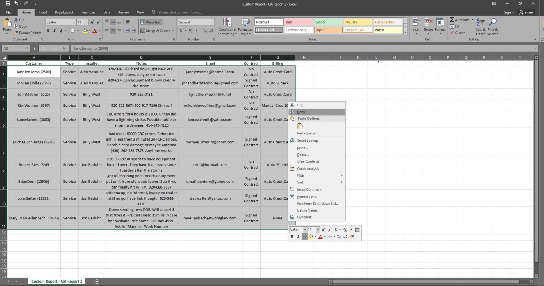Toggle Italic in the floating mini toolbar

coord(298,237)
